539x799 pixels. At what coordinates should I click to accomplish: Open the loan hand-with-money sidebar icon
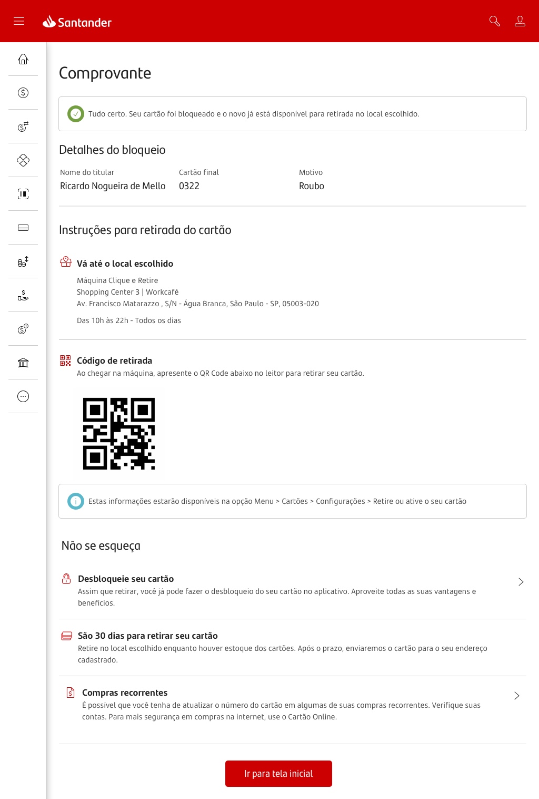[23, 295]
